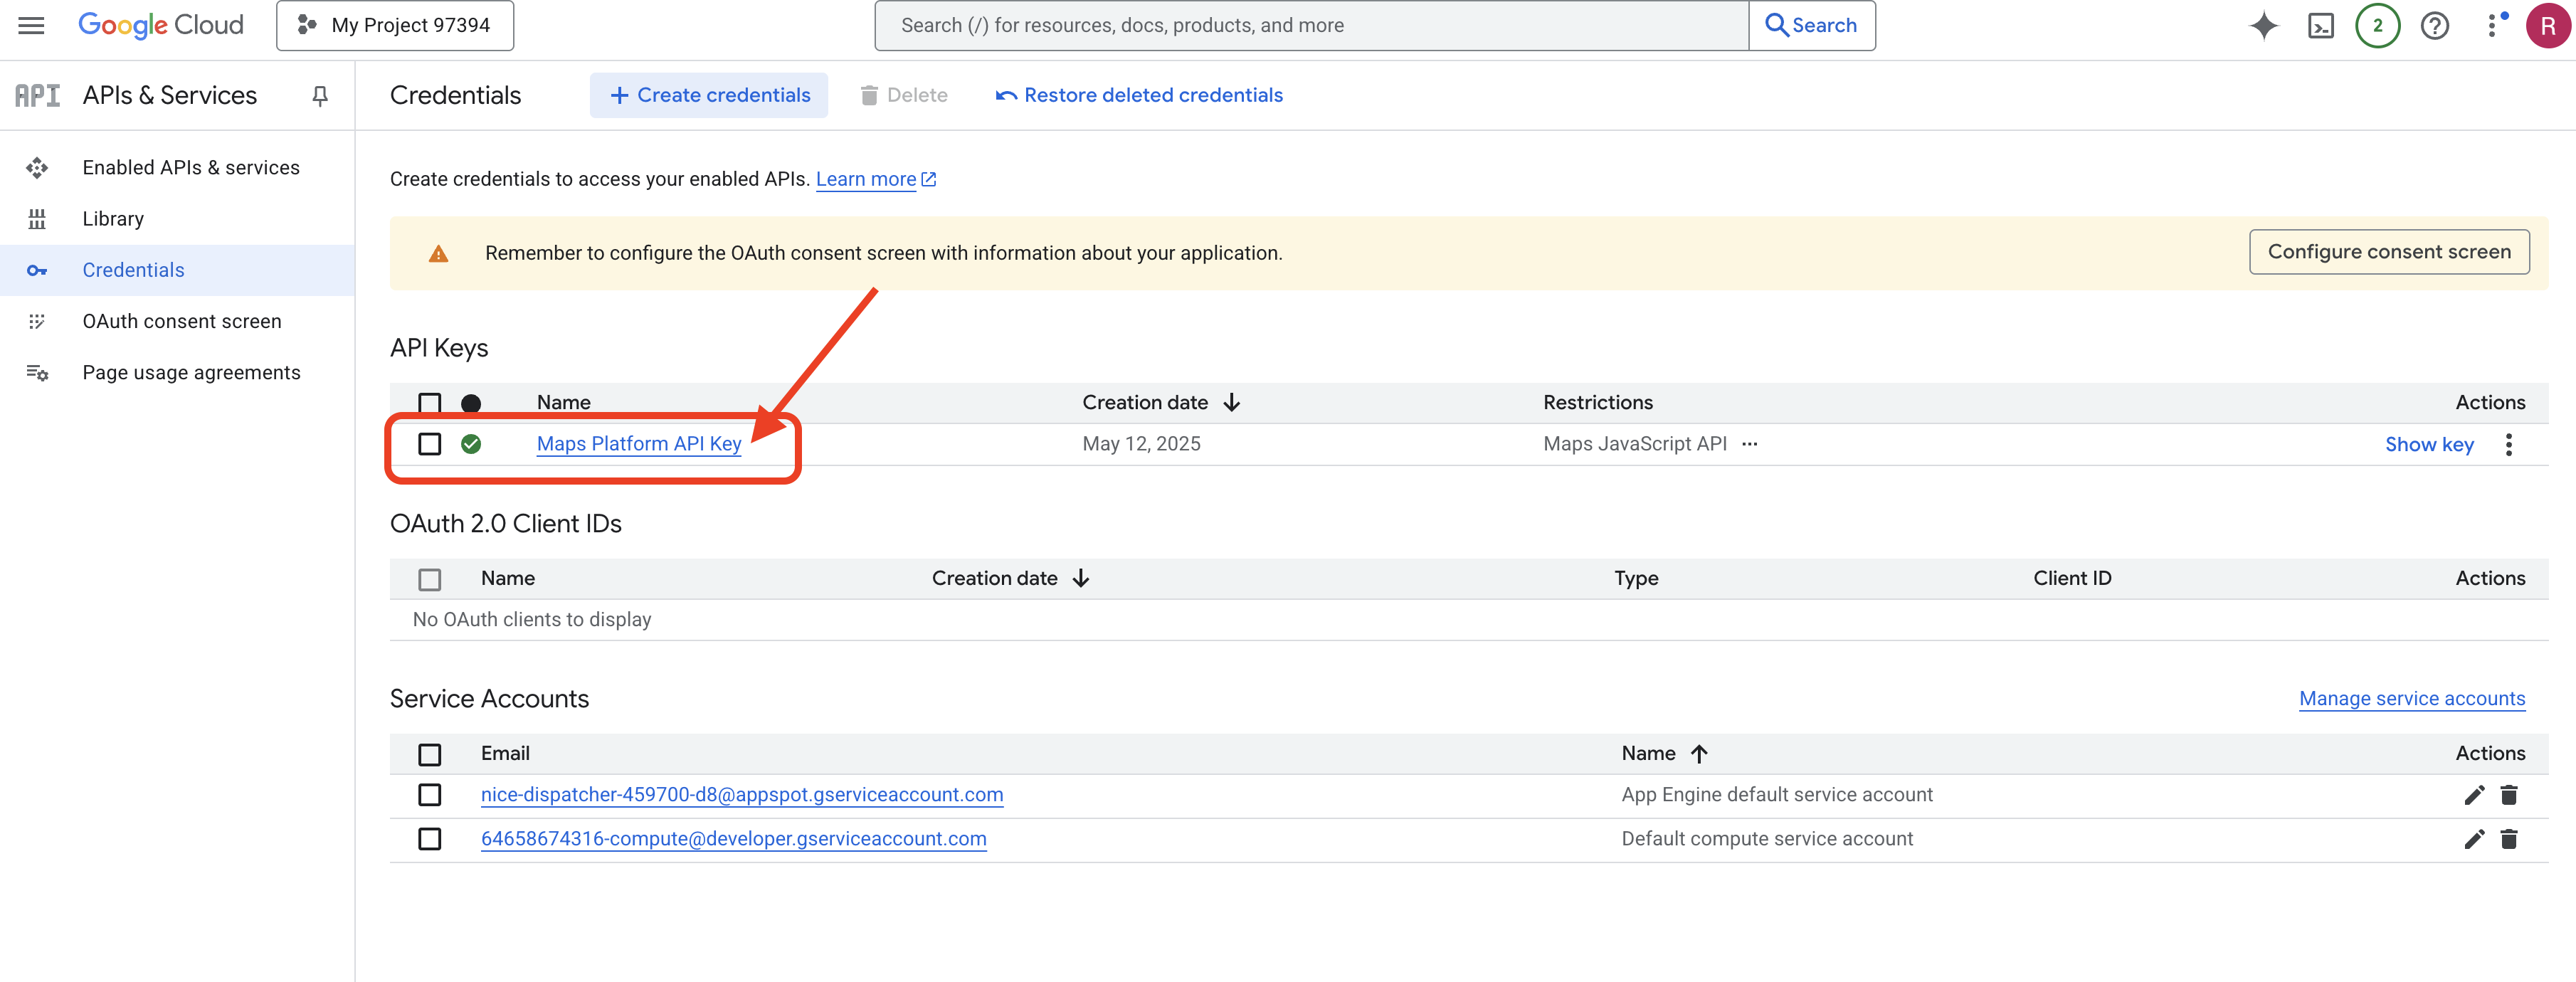Image resolution: width=2576 pixels, height=982 pixels.
Task: Open the help question mark icon
Action: [x=2434, y=25]
